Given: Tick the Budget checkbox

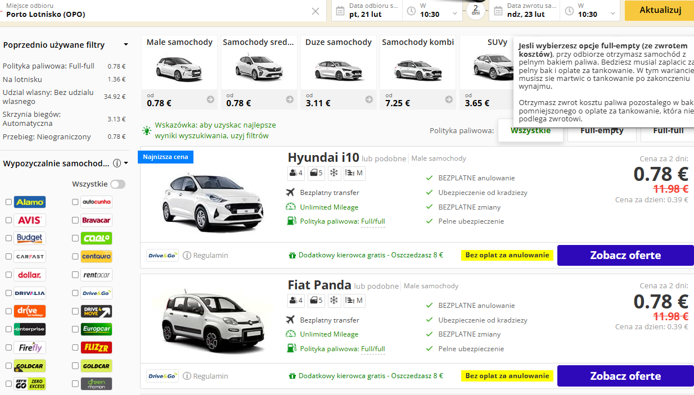Looking at the screenshot, I should pyautogui.click(x=8, y=238).
